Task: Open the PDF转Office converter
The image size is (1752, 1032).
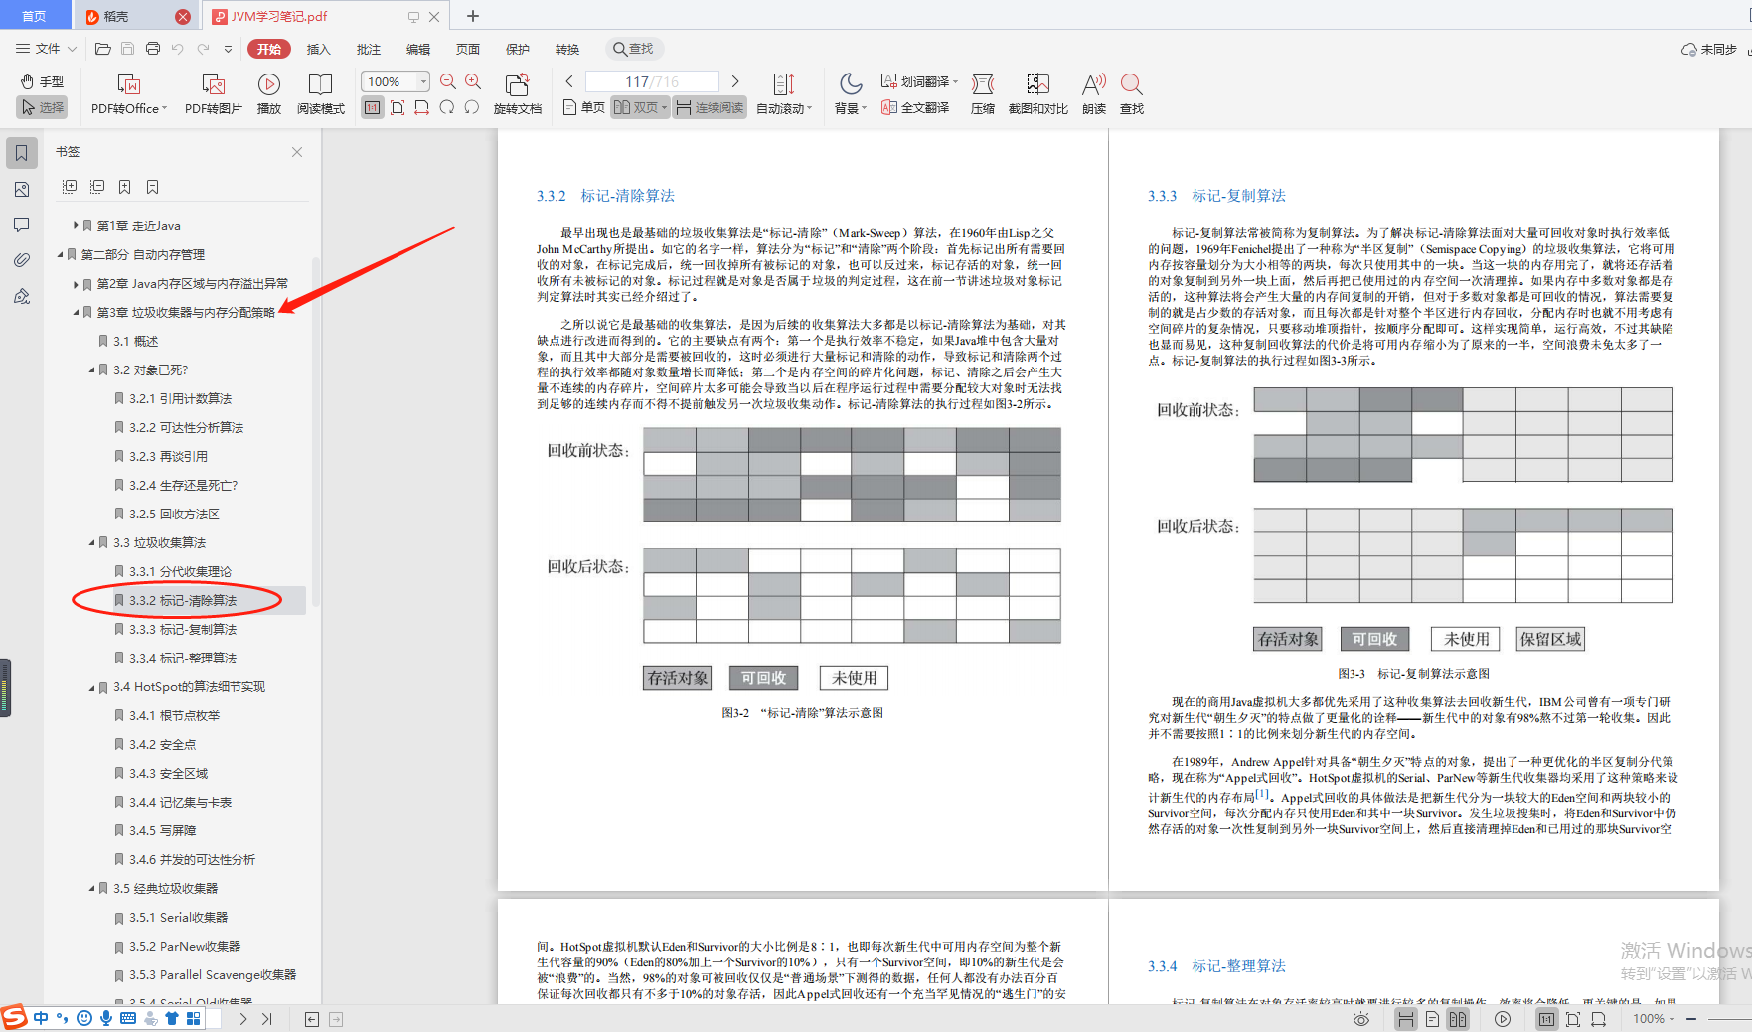Action: click(129, 94)
